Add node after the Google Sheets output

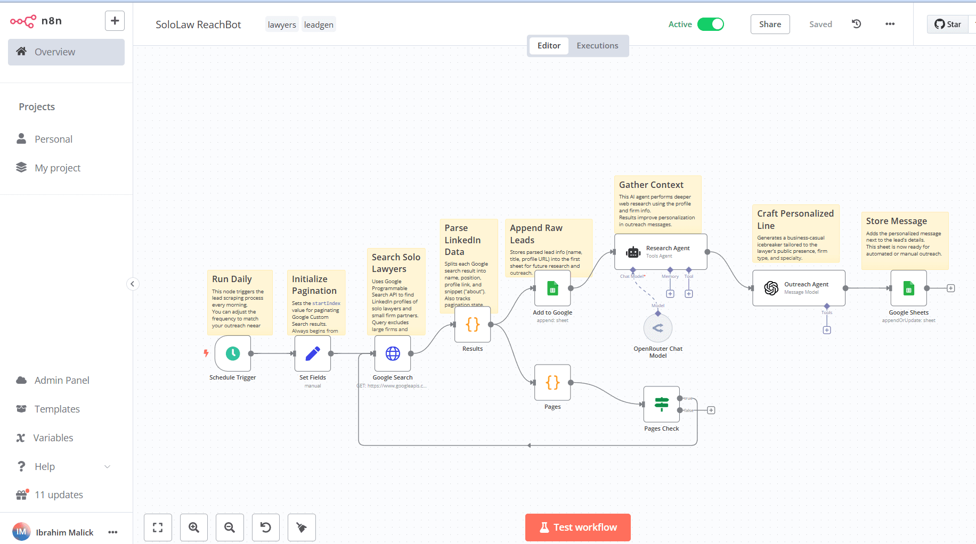click(951, 288)
